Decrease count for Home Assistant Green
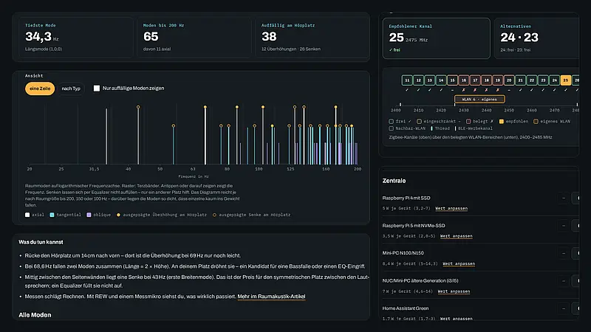The image size is (591, 332). click(564, 308)
